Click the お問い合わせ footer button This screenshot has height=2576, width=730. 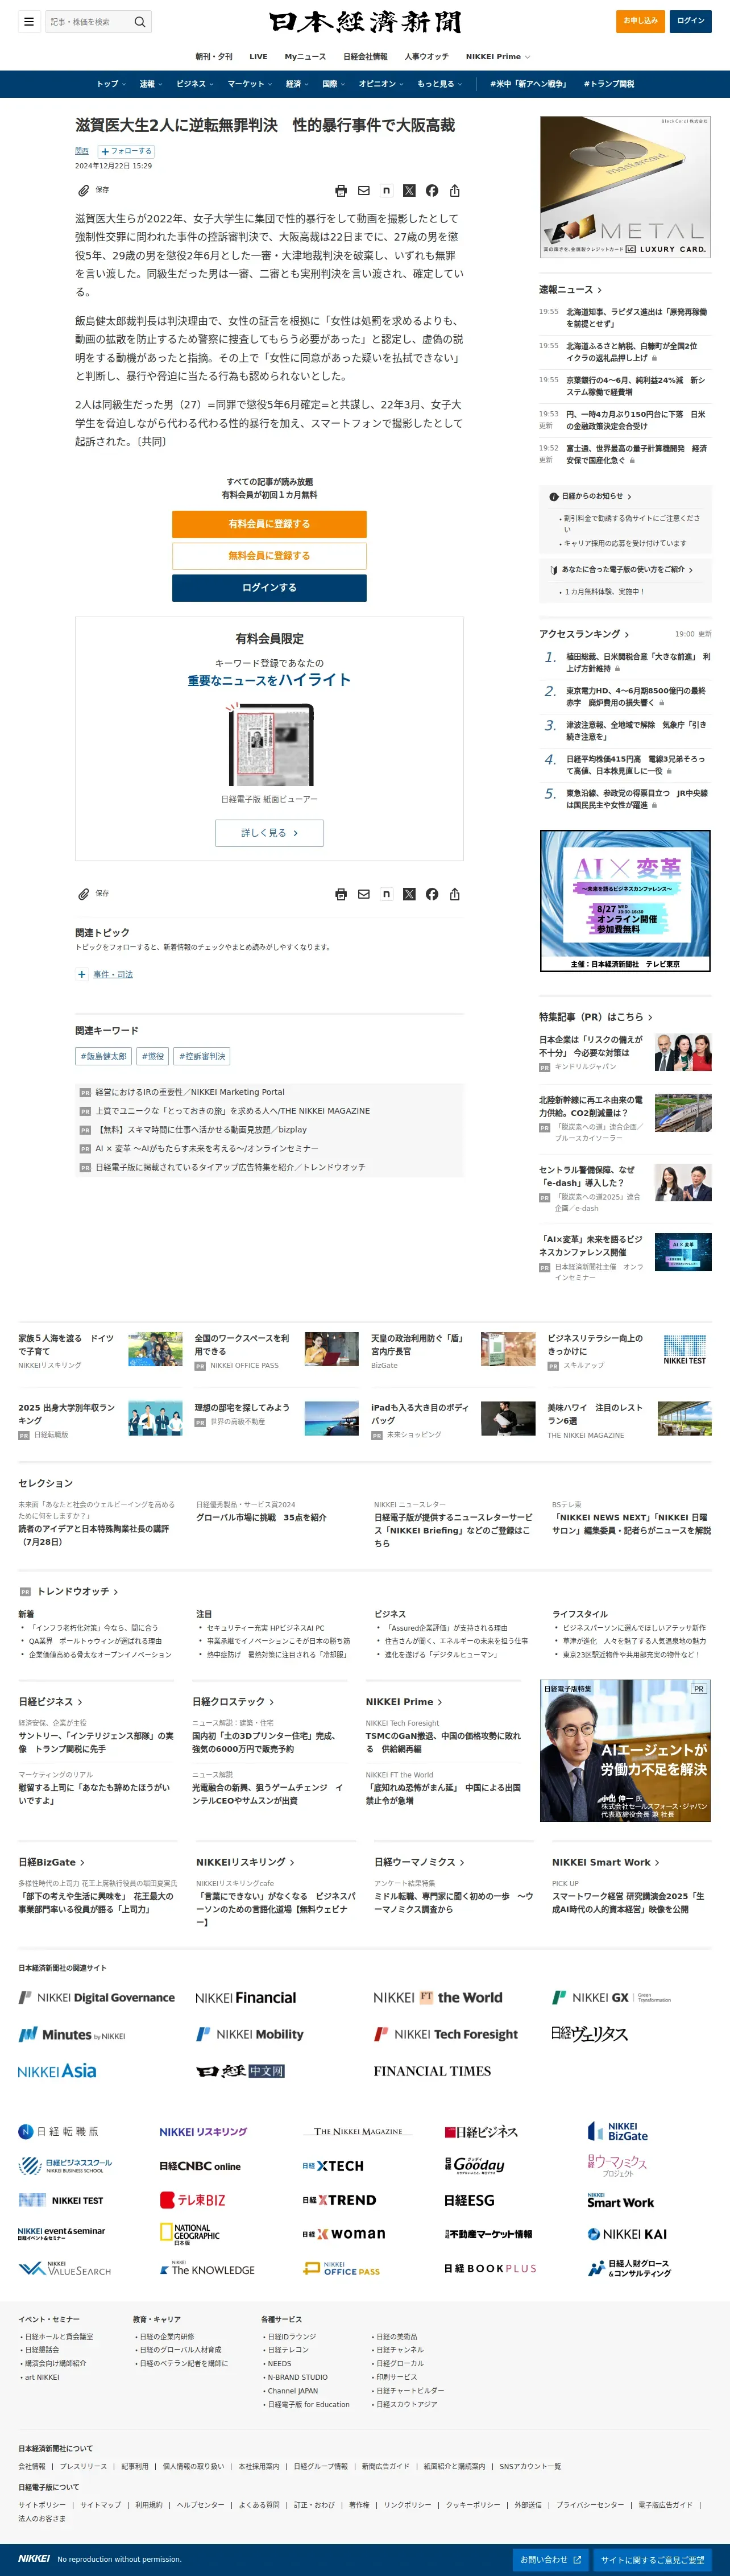point(550,2560)
